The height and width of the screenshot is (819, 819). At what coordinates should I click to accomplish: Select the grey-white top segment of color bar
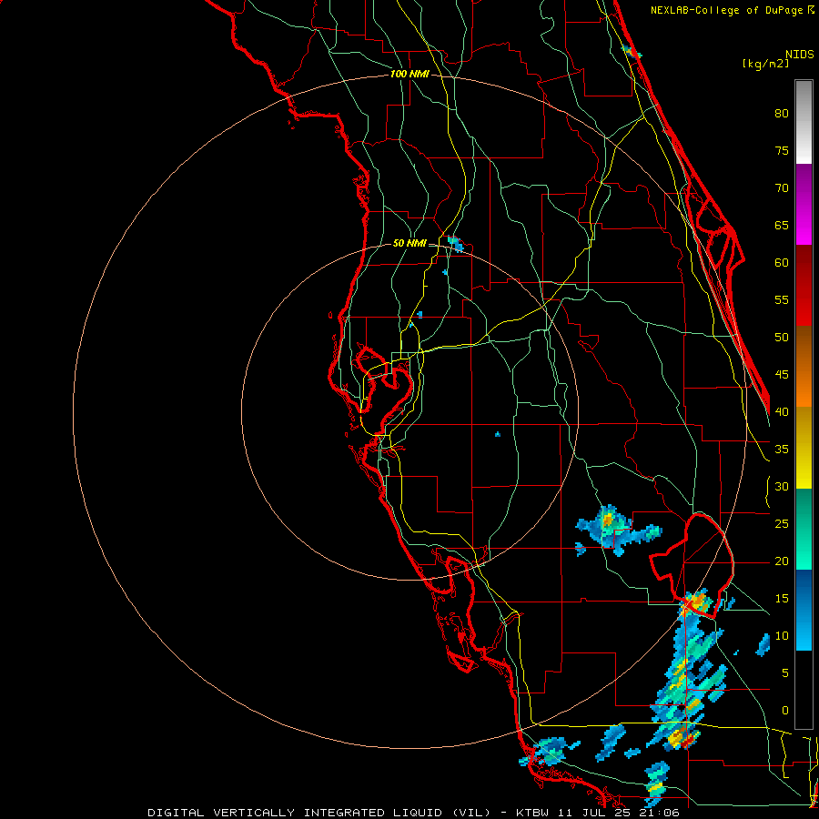[x=804, y=122]
